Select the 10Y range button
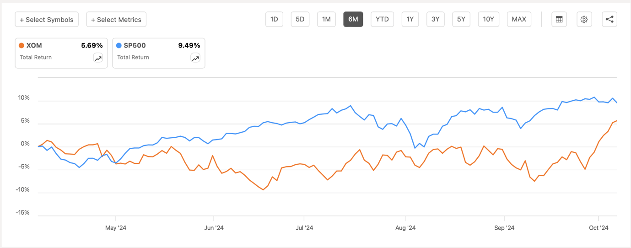 488,19
